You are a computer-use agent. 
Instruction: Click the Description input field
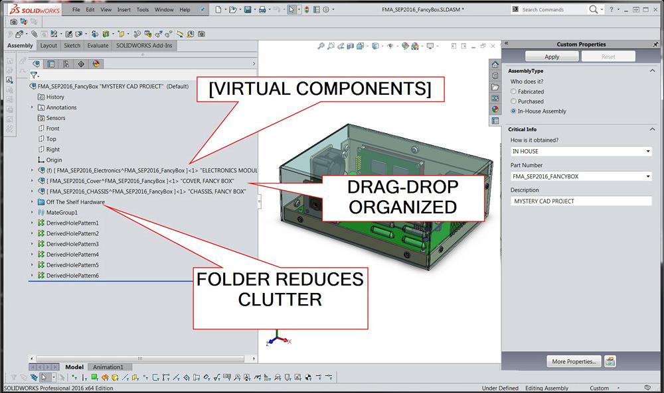(x=581, y=201)
